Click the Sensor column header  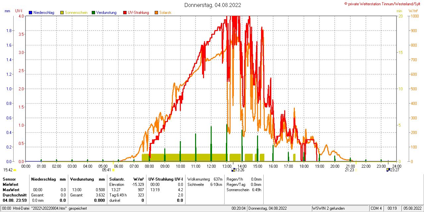pos(9,179)
